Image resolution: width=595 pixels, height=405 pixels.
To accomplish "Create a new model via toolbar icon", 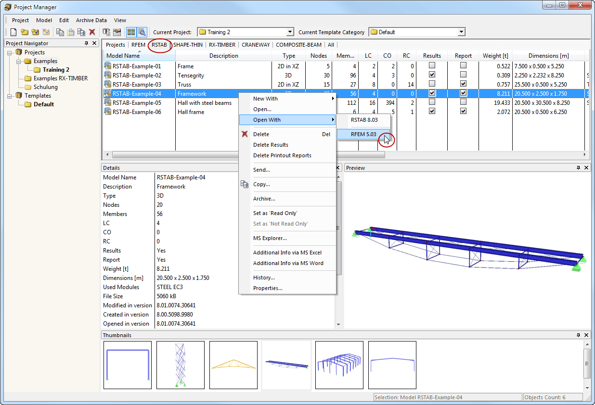I will click(x=13, y=32).
